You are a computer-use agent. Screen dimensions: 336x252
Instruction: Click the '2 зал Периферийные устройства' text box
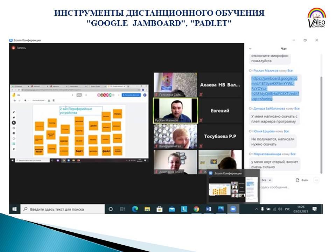(x=80, y=111)
